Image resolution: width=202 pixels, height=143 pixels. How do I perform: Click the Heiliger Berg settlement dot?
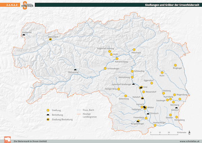119,89
